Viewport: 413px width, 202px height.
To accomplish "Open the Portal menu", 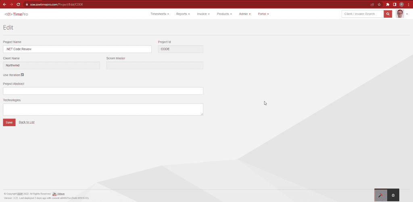I will point(263,14).
